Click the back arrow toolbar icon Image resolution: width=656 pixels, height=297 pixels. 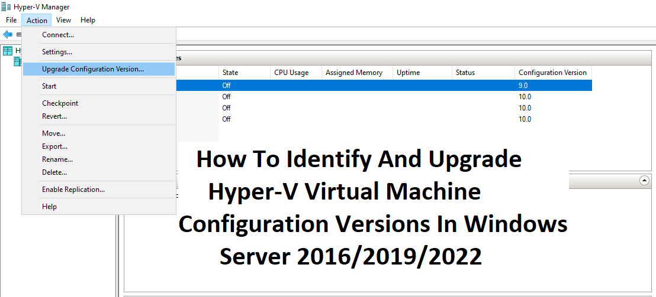point(8,34)
